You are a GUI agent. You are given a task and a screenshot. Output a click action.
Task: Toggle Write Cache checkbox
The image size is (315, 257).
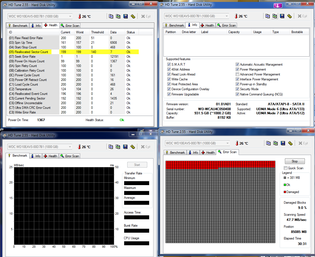click(x=169, y=79)
